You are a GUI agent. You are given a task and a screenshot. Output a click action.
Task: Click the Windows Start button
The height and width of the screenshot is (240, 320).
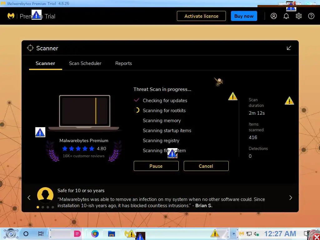tap(11, 234)
